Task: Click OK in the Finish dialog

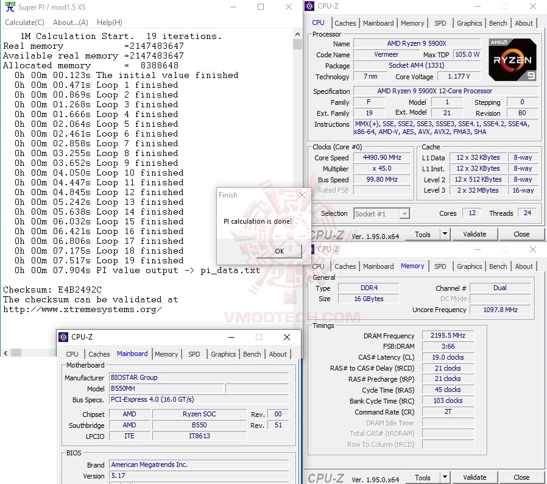Action: (279, 251)
